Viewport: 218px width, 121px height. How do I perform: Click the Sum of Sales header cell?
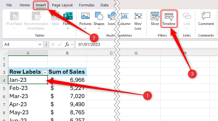(67, 72)
